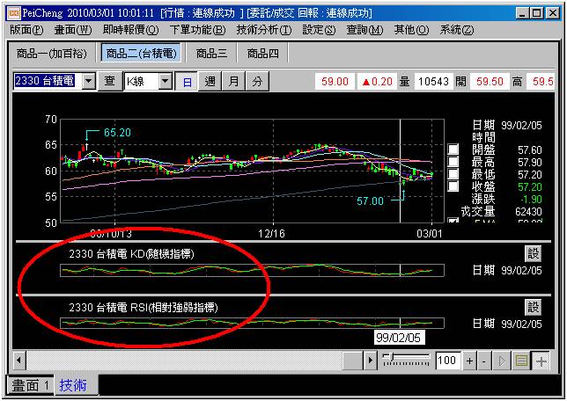
Task: Click the yellow list view icon
Action: coord(521,361)
